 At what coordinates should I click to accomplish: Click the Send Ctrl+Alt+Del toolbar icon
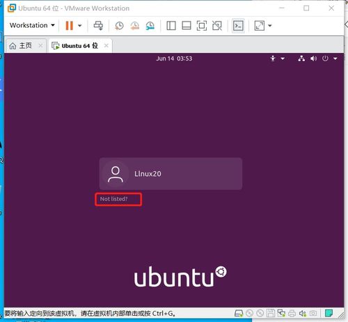point(98,26)
